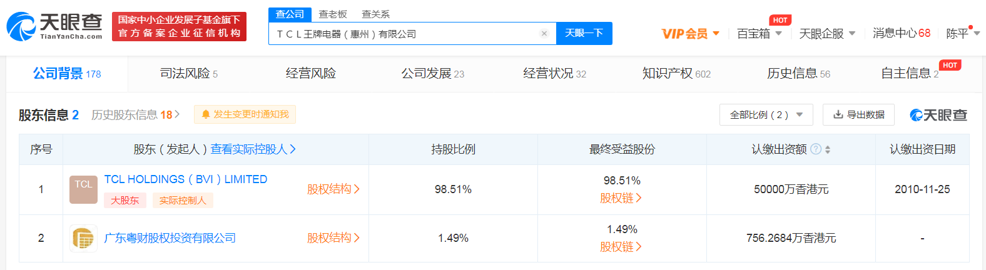Click the HOT badge on 自主信息
This screenshot has width=986, height=270.
(950, 65)
